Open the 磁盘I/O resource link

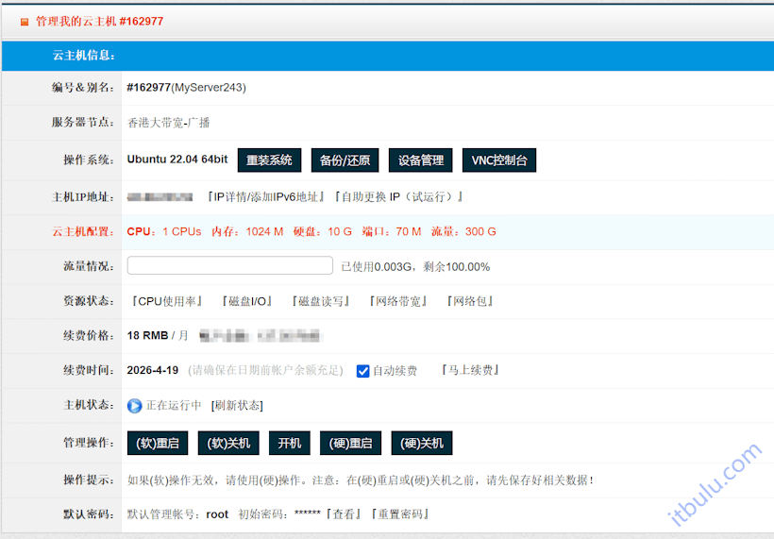[246, 301]
